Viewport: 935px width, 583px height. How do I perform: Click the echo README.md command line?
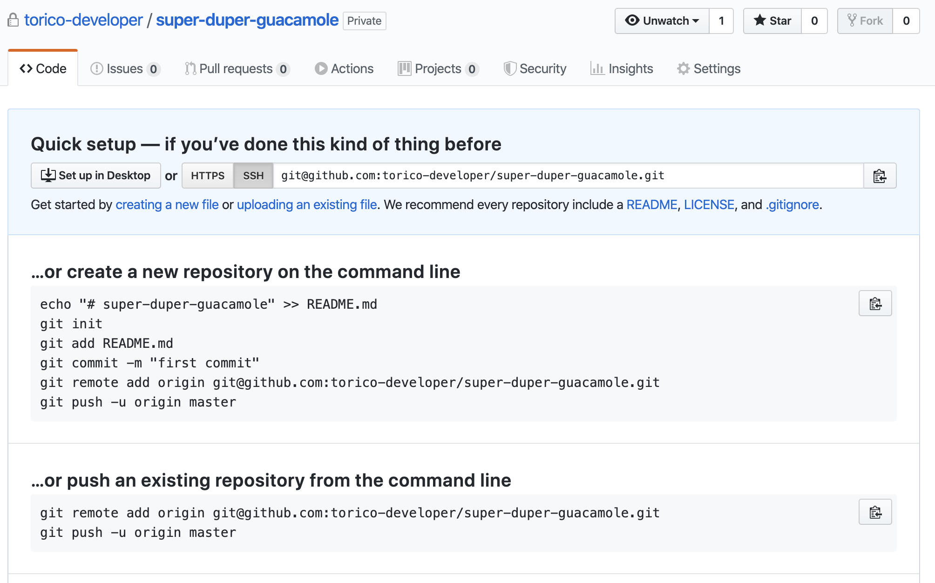pyautogui.click(x=209, y=304)
